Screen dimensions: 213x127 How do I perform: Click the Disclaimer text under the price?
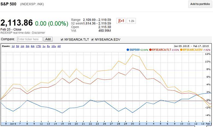(x=39, y=33)
